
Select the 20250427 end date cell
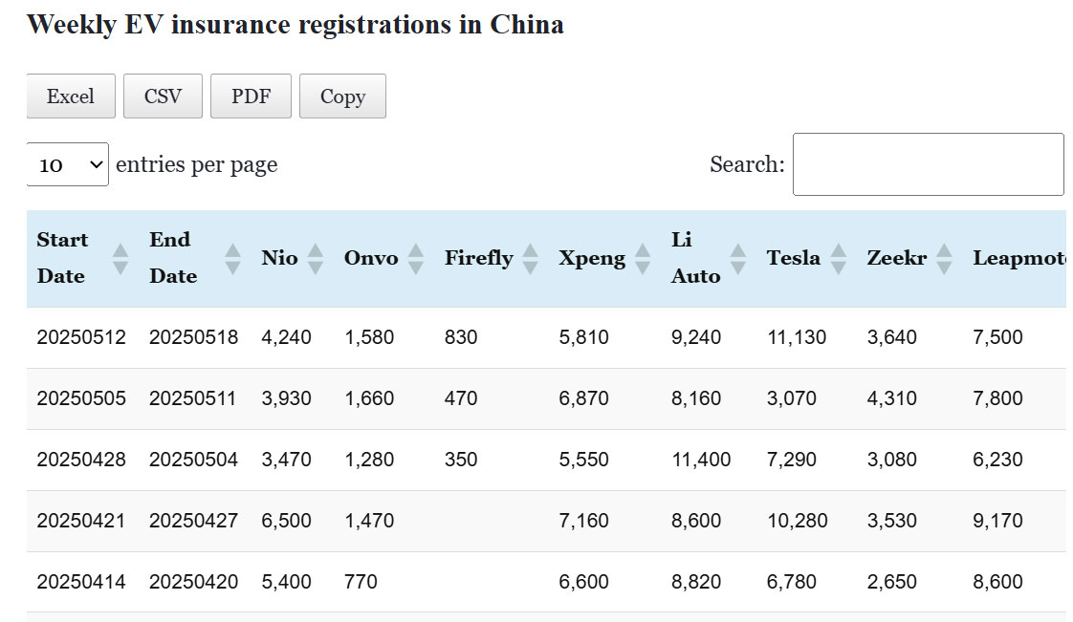(193, 521)
